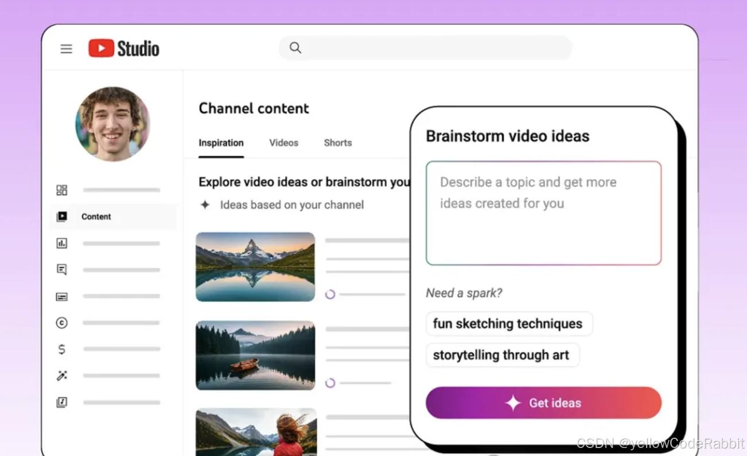Click the Ideas based on your channel text

pos(292,205)
